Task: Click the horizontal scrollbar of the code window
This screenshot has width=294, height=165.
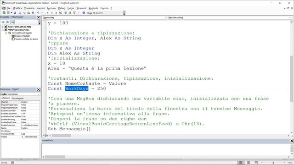Action: coord(170,136)
